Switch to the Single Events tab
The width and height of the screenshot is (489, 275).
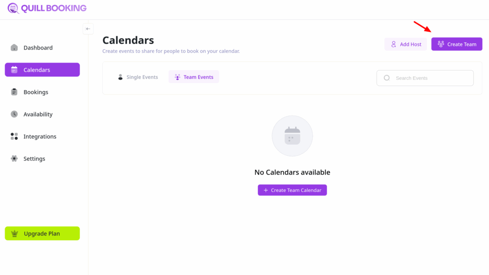click(x=138, y=77)
